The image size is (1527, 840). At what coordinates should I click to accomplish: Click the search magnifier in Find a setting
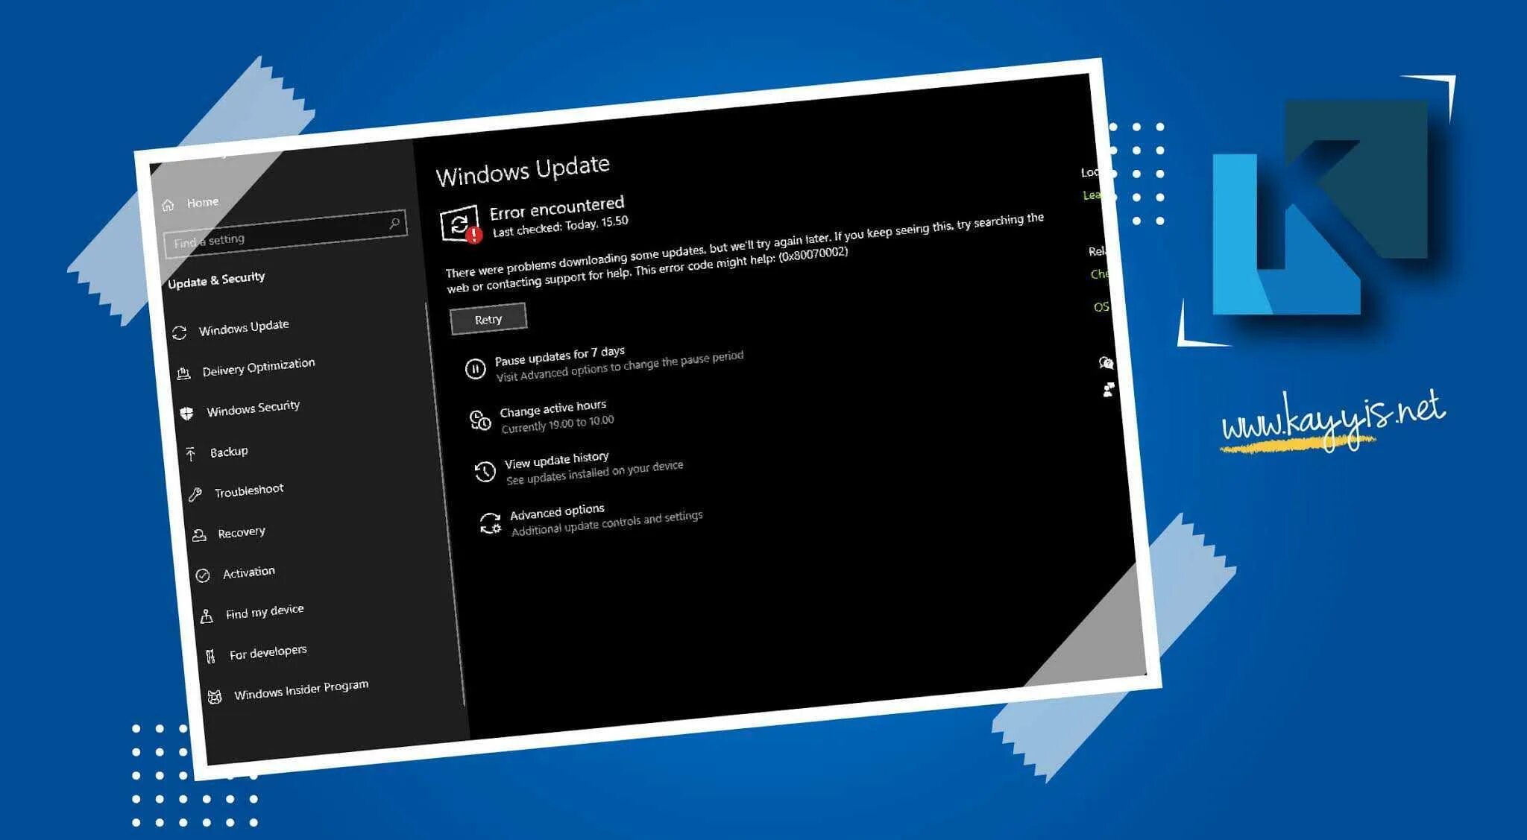[x=394, y=223]
